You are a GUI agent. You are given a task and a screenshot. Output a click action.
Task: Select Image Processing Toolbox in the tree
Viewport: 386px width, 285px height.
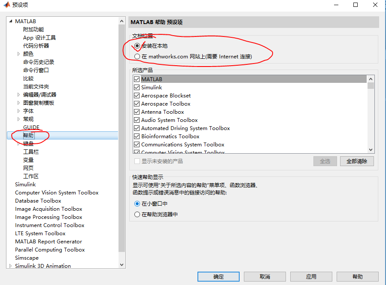pyautogui.click(x=49, y=217)
